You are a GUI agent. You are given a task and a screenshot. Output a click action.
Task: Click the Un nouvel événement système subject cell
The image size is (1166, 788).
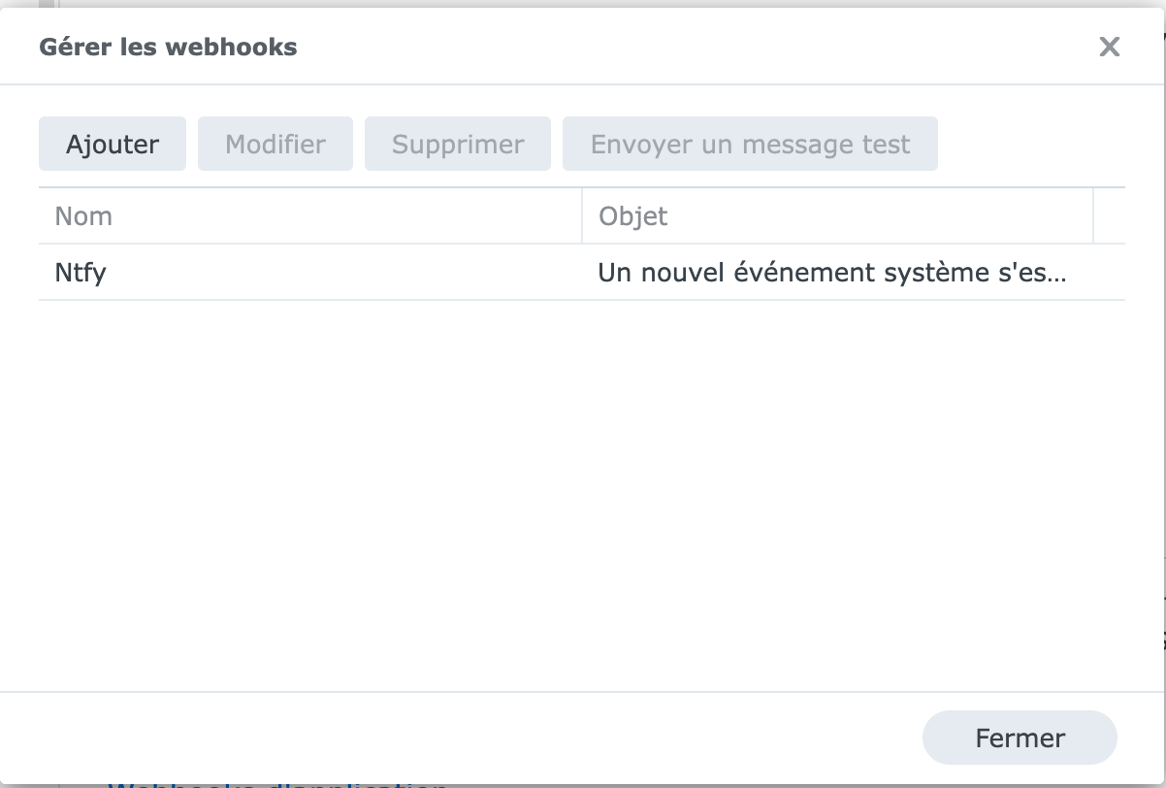[x=837, y=272]
